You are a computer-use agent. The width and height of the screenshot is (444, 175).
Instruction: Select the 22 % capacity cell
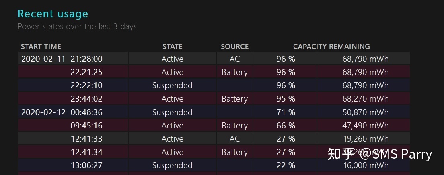[286, 165]
